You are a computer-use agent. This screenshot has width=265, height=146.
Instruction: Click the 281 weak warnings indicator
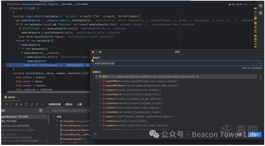point(240,4)
